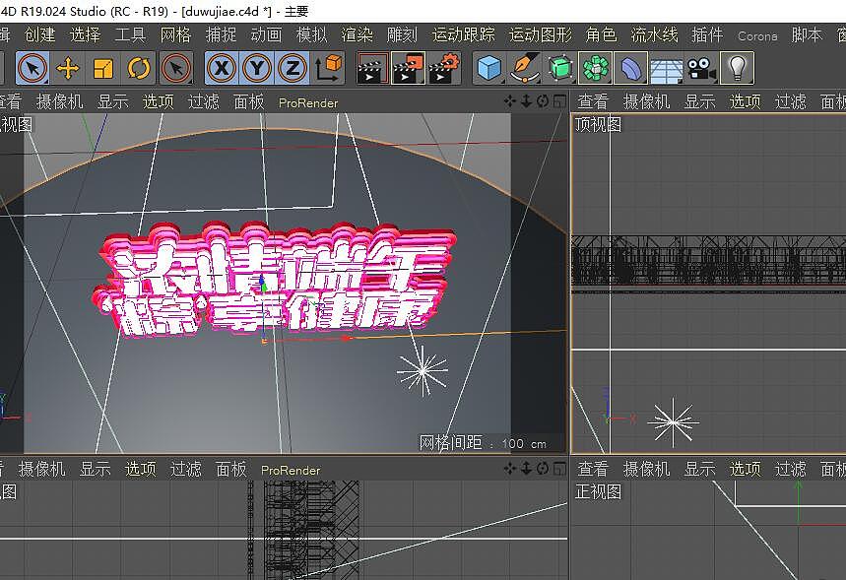Viewport: 846px width, 580px height.
Task: Open the blue deformer objects icon
Action: (630, 69)
